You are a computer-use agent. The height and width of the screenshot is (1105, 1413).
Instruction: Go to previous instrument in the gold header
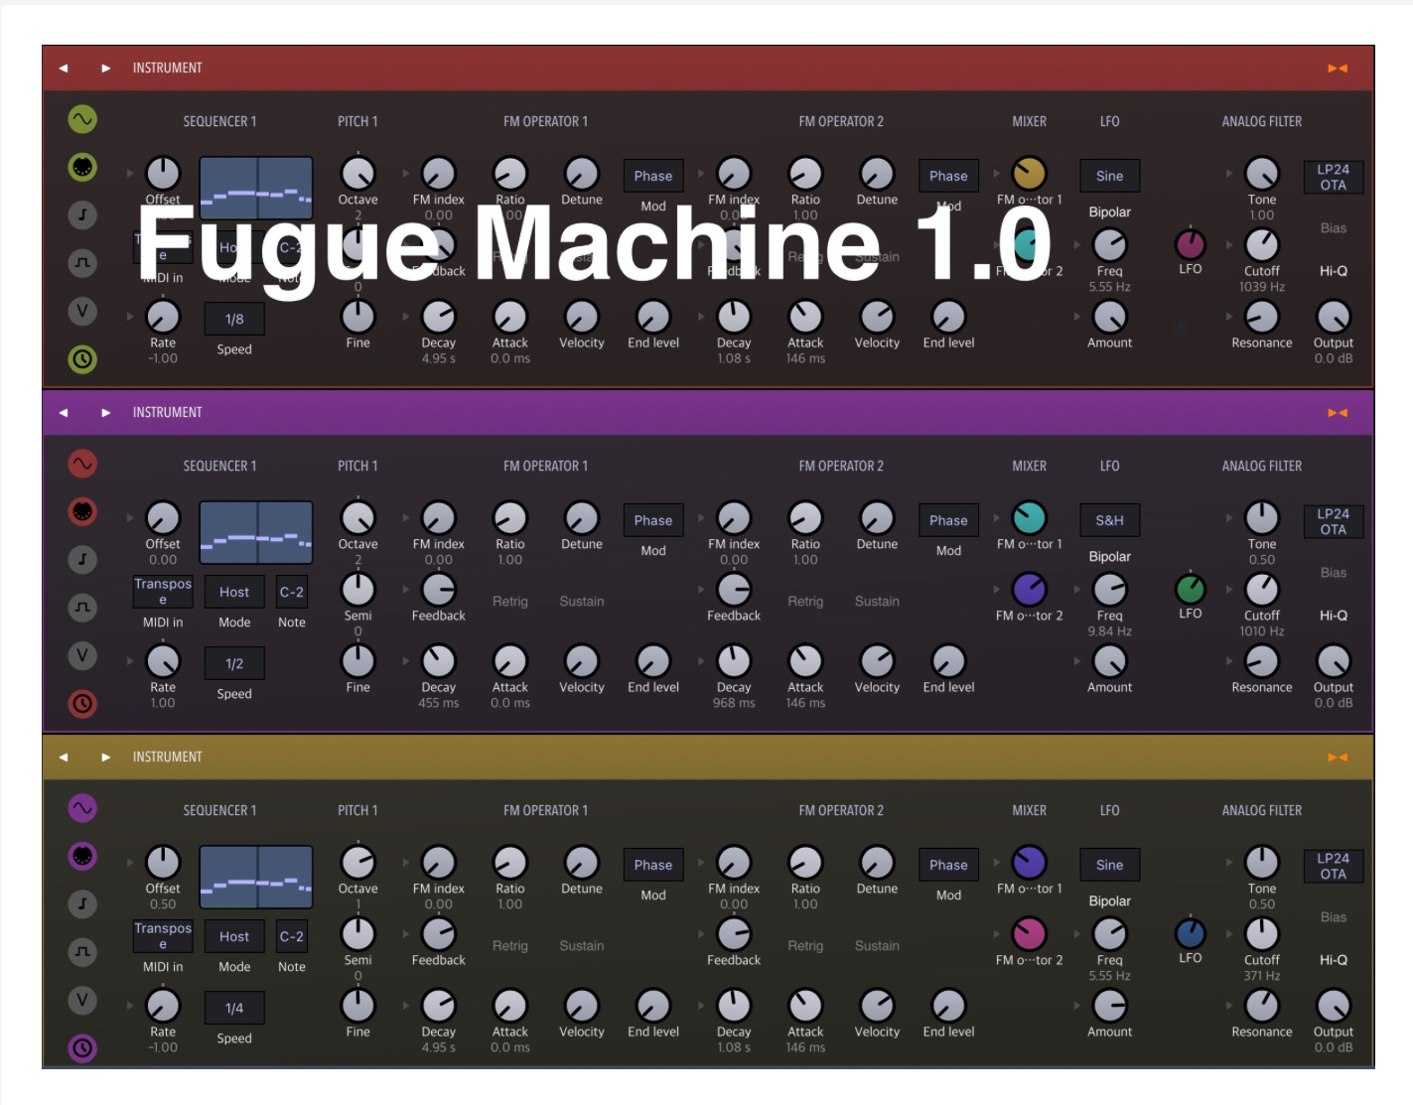[x=64, y=758]
